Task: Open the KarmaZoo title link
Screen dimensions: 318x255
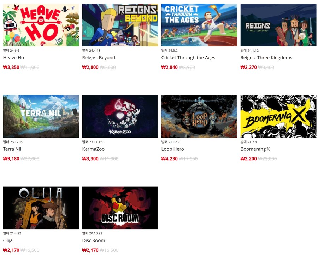Action: pos(93,149)
